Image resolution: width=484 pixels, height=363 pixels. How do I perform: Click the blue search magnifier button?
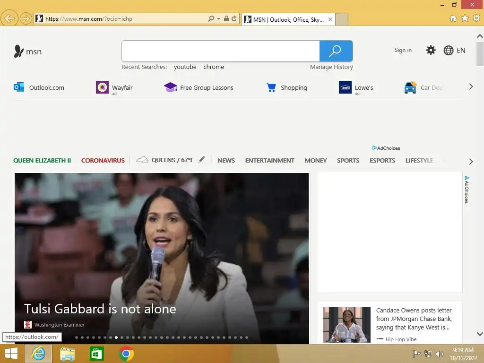(x=336, y=51)
